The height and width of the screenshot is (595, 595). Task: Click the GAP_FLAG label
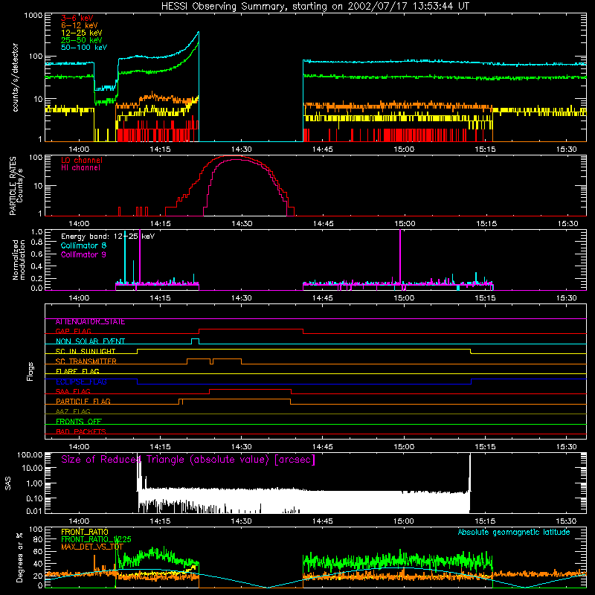point(73,331)
